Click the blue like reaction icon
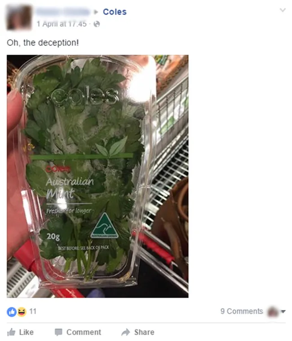 tap(12, 312)
